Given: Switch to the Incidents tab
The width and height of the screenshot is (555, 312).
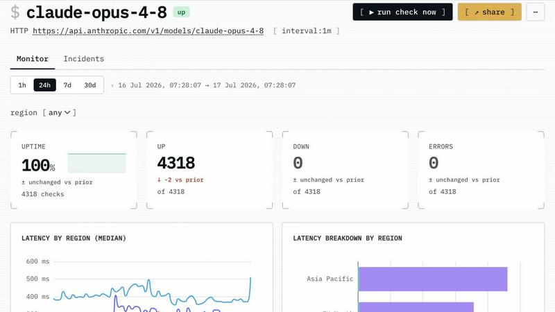Looking at the screenshot, I should point(84,59).
